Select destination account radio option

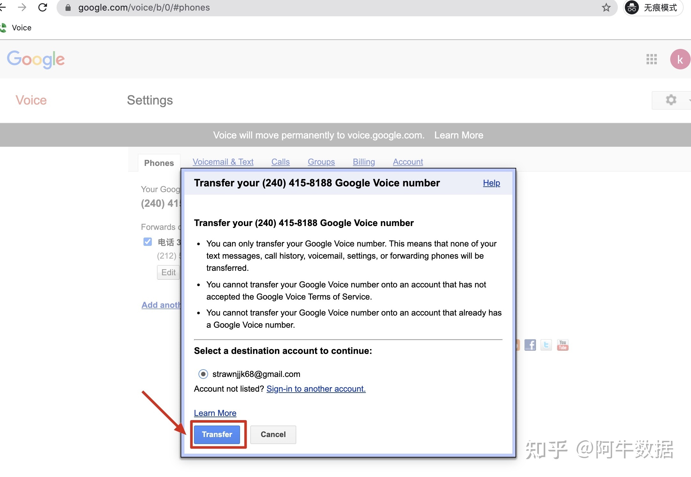click(x=203, y=373)
